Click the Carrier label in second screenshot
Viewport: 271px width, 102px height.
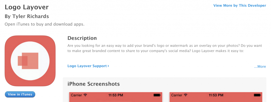click(x=177, y=95)
